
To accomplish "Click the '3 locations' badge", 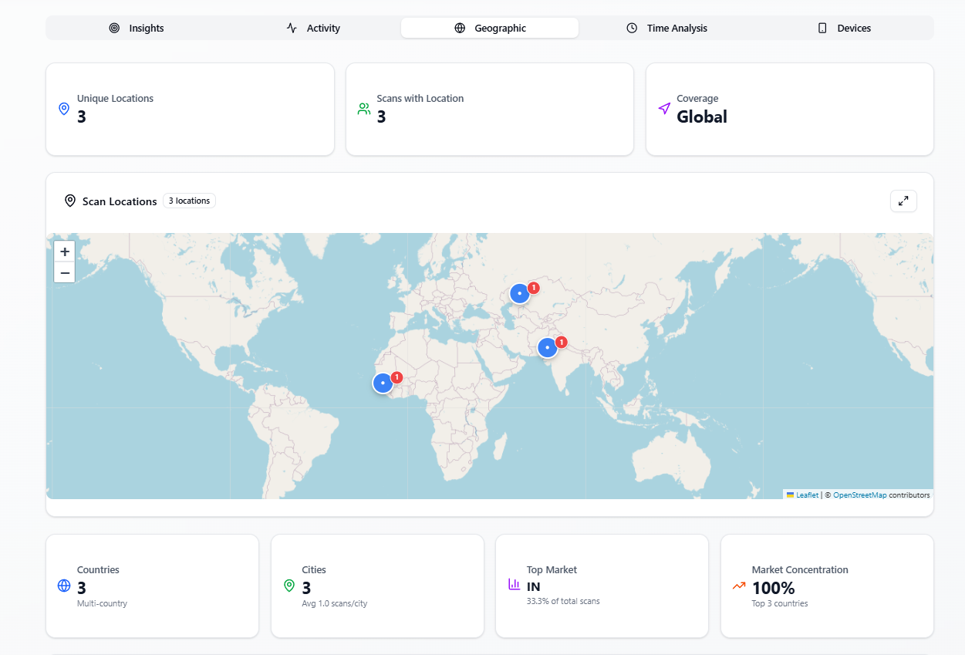I will 189,201.
